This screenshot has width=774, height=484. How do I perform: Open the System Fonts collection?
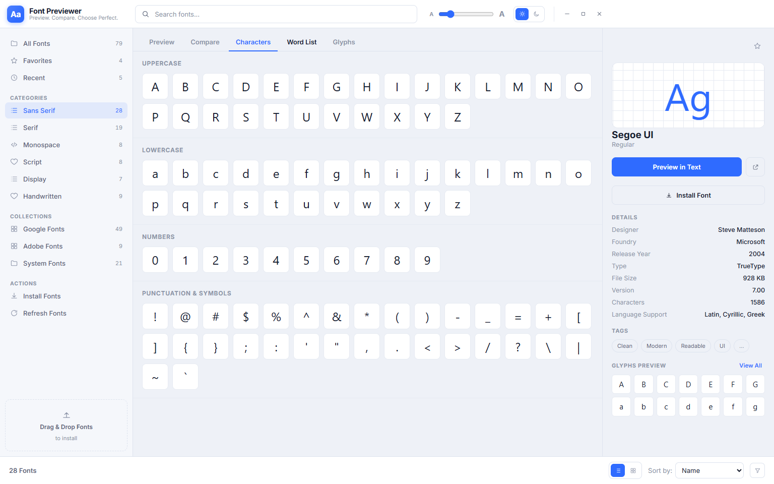[66, 263]
